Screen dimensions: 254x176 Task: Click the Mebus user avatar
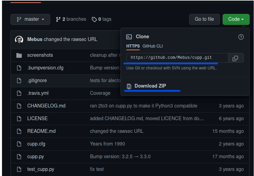(x=19, y=40)
